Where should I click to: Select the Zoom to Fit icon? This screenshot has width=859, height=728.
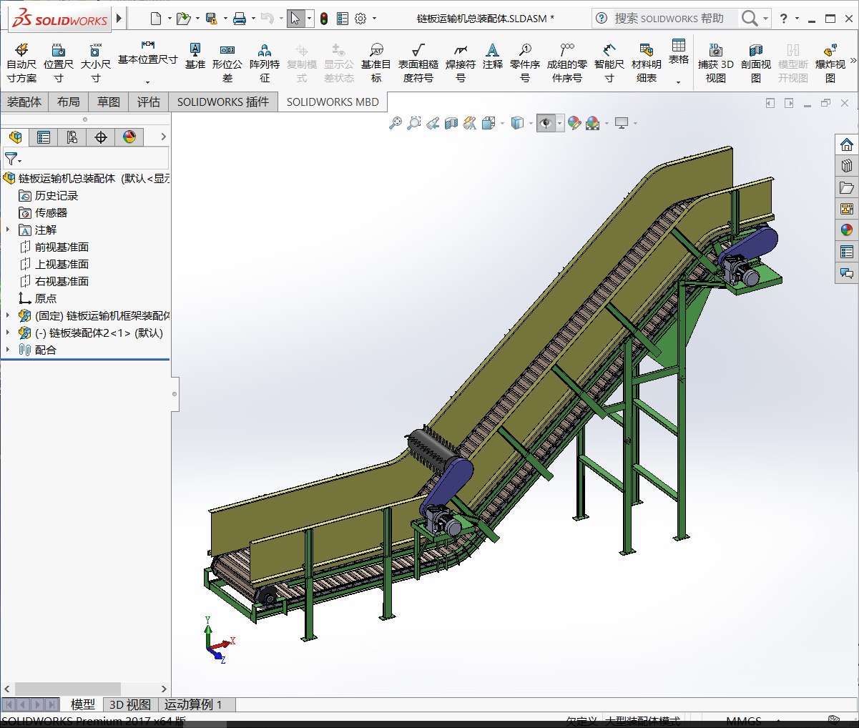point(397,122)
